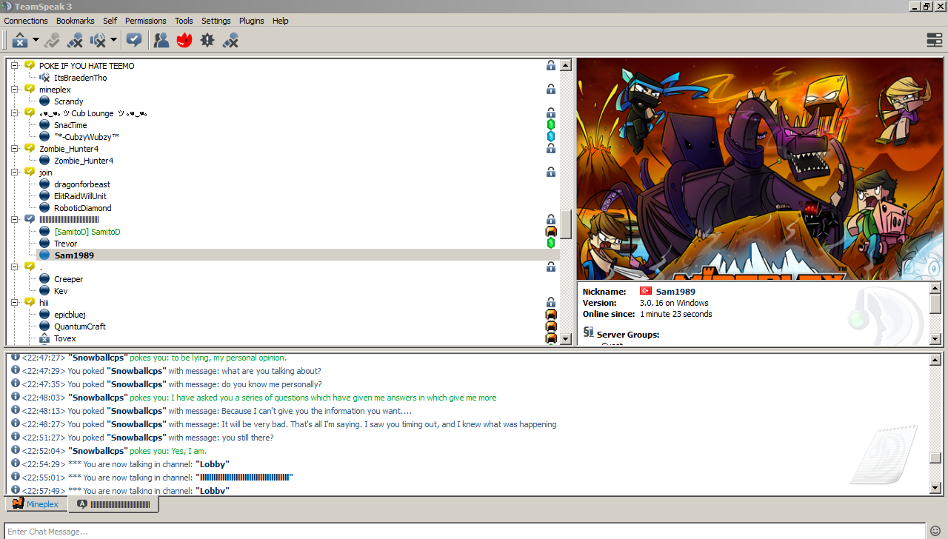The image size is (948, 539).
Task: Click chat log scrollbar down arrow
Action: 935,488
